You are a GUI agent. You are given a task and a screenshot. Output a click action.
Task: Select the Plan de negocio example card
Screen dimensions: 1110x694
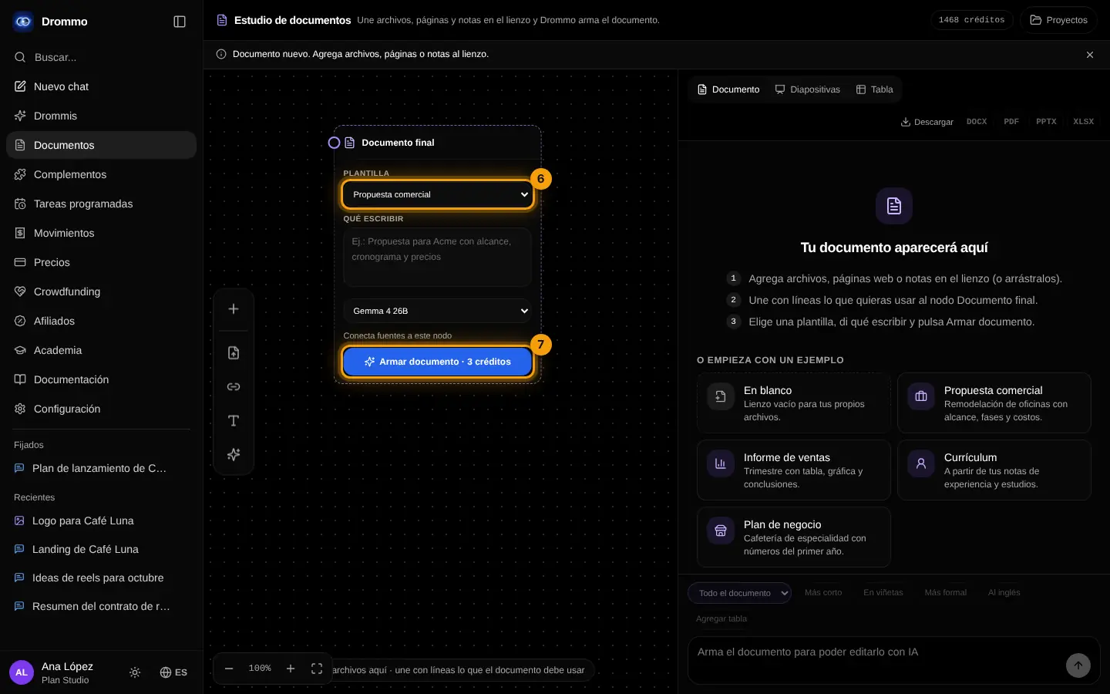coord(794,537)
